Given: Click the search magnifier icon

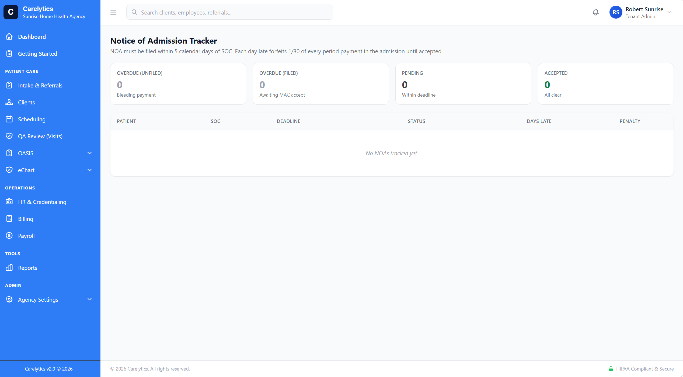Looking at the screenshot, I should point(134,12).
